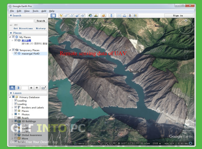202x149 pixels.
Task: Toggle the maoergai Pix4D checkbox
Action: 16,53
